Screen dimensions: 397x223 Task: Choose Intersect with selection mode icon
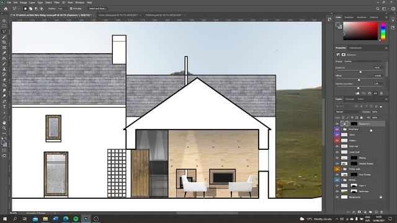pos(42,9)
